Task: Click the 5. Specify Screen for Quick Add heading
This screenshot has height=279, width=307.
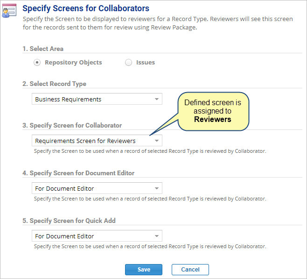Action: (69, 221)
